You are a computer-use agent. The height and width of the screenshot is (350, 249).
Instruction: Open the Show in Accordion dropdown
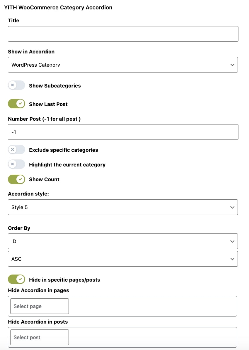click(x=123, y=65)
